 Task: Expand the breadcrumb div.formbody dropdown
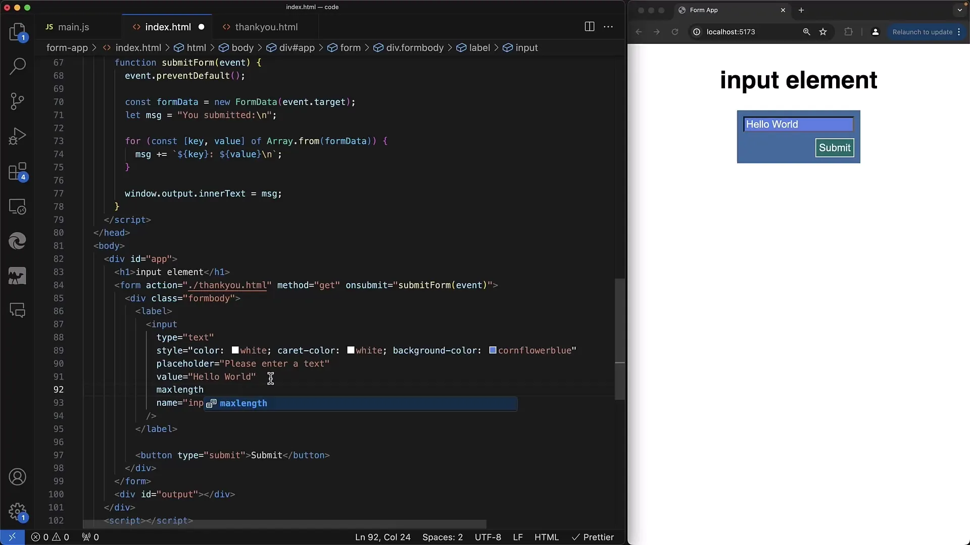tap(415, 47)
